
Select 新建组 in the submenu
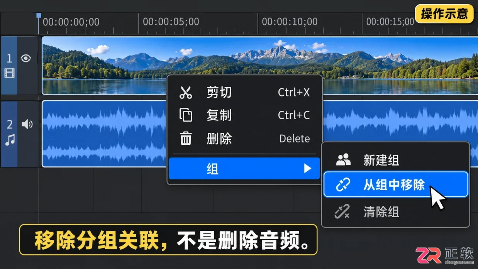click(396, 160)
